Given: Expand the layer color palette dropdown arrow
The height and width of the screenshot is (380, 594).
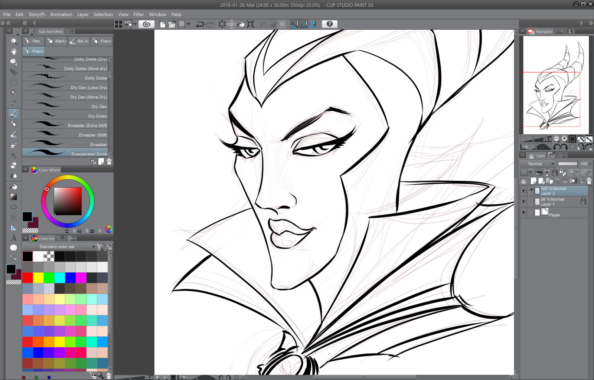Looking at the screenshot, I should [530, 172].
